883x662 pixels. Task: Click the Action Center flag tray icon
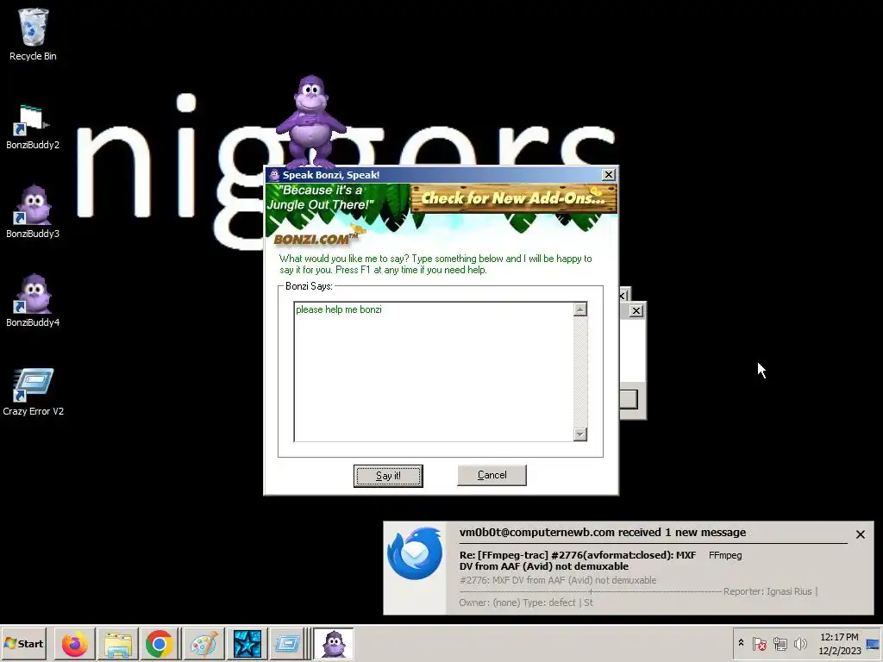[x=759, y=643]
